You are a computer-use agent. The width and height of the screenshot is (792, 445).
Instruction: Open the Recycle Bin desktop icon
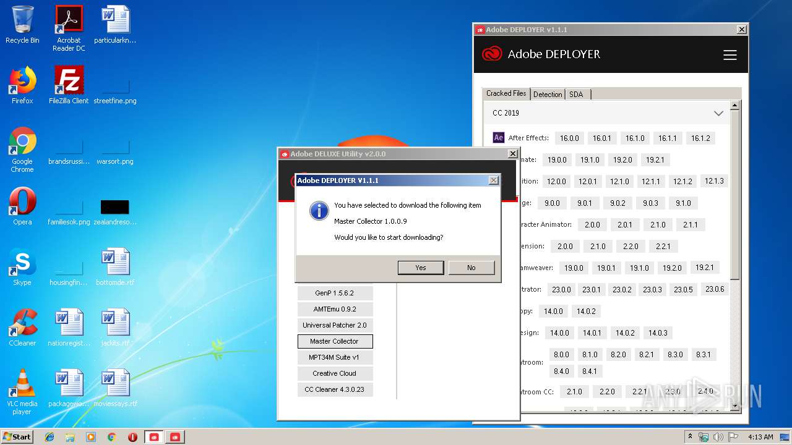pyautogui.click(x=22, y=25)
